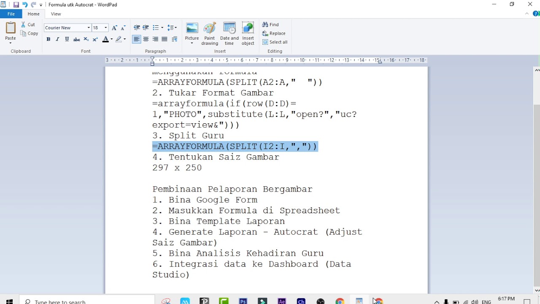
Task: Toggle Bold formatting
Action: point(49,39)
